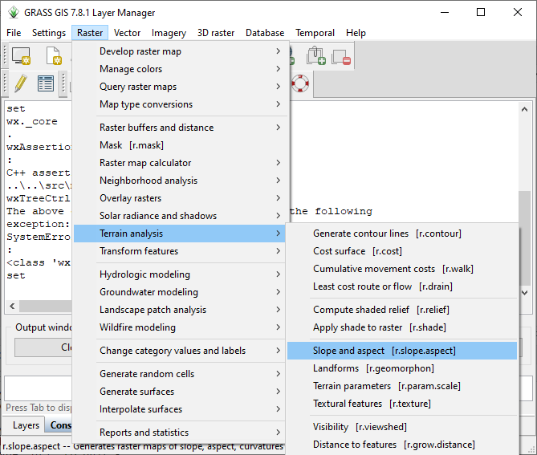537x455 pixels.
Task: Switch to the Layers tab
Action: (26, 425)
